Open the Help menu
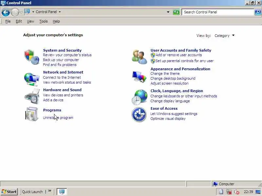The image size is (262, 196). tap(56, 21)
